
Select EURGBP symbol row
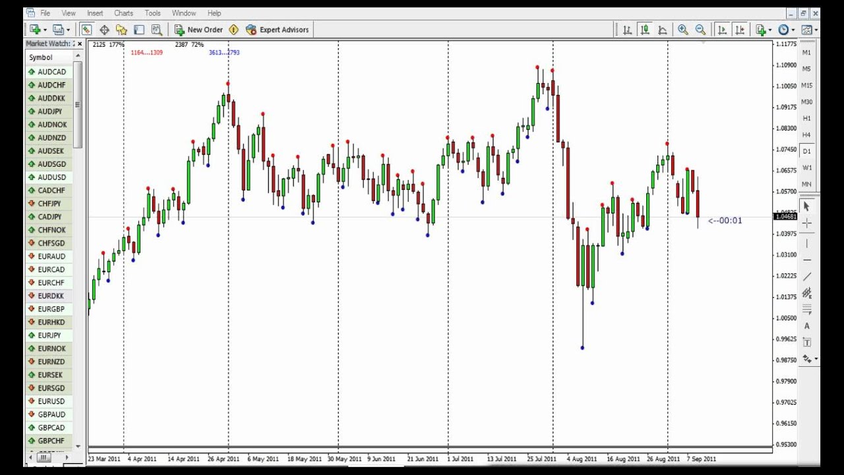(49, 309)
